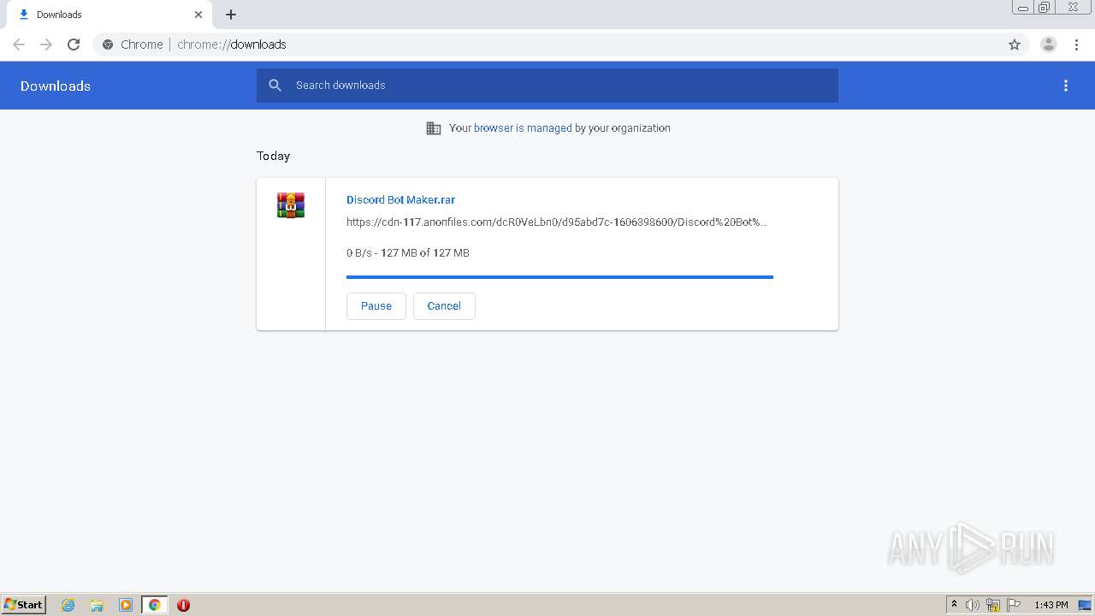
Task: Open the Windows Start menu
Action: pos(24,604)
